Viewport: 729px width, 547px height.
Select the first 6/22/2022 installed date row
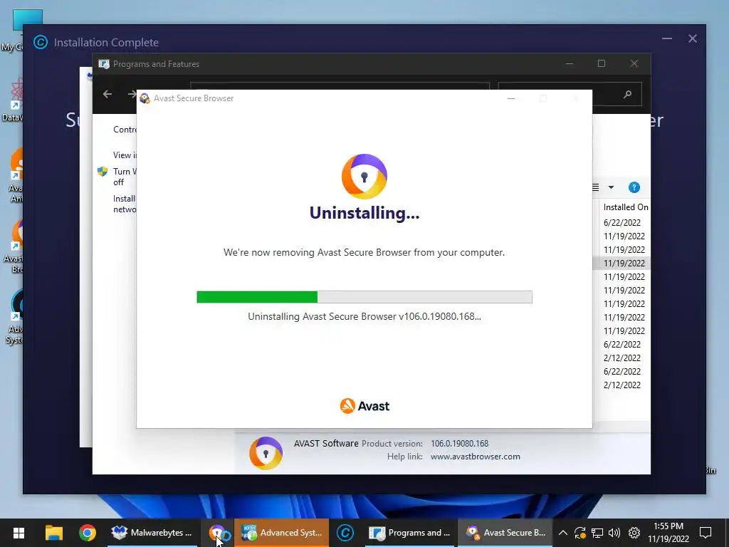click(622, 223)
